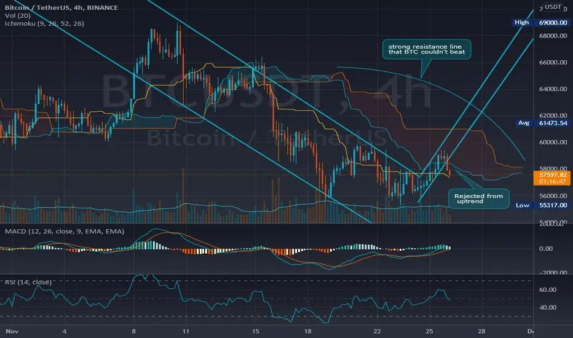The width and height of the screenshot is (573, 338).
Task: Click the Bitcoin / TetherUS chart title
Action: (x=61, y=7)
